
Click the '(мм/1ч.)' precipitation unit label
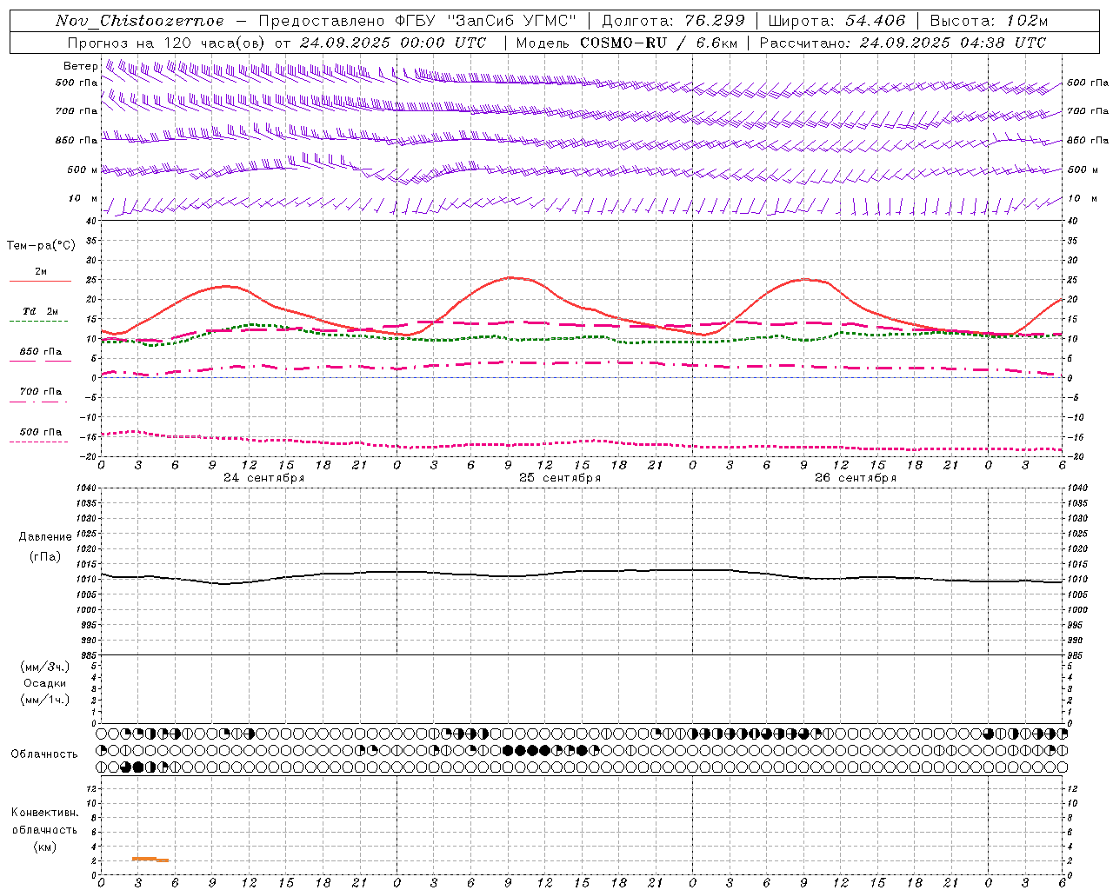click(x=45, y=700)
